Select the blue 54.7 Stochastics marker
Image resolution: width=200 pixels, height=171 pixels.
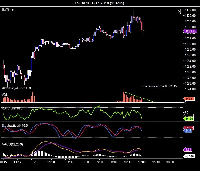coord(188,131)
